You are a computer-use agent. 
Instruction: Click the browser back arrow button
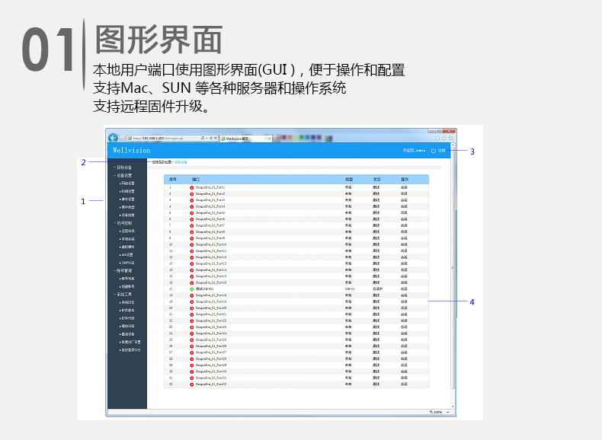point(113,138)
